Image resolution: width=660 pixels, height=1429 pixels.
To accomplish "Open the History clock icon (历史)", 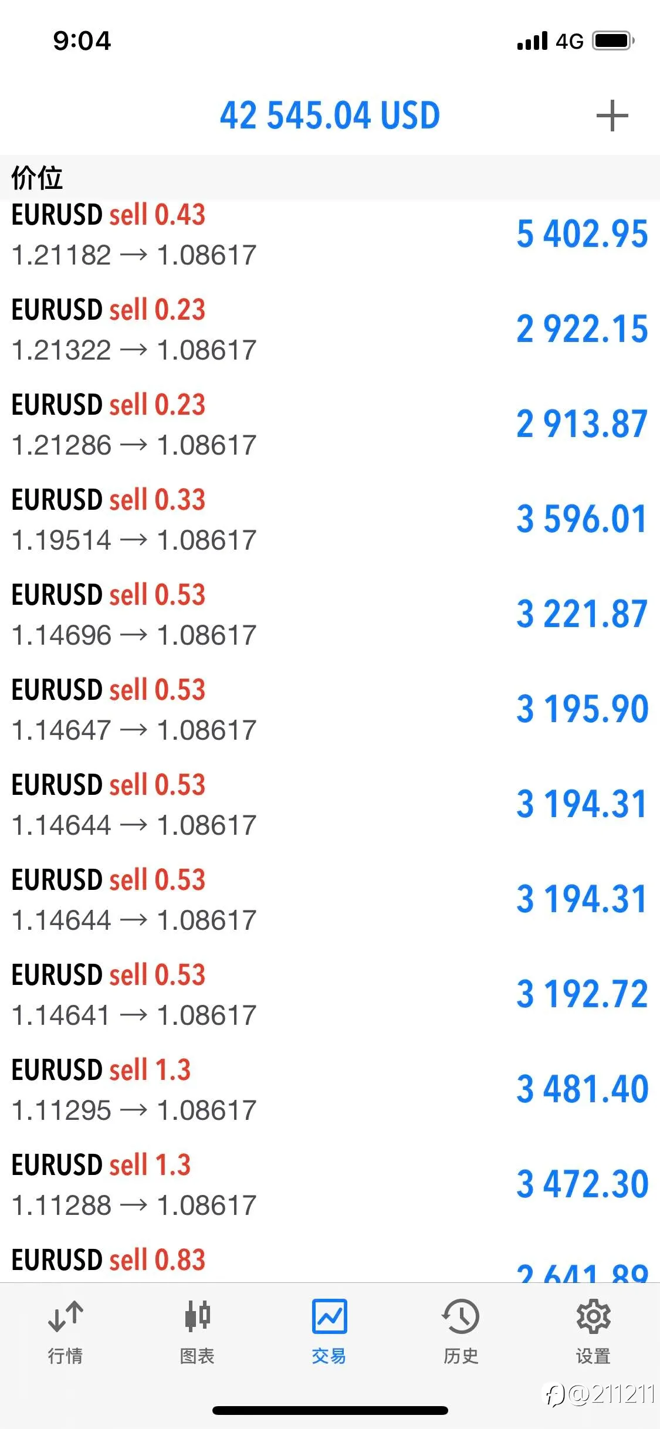I will pos(461,1316).
